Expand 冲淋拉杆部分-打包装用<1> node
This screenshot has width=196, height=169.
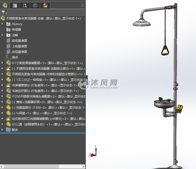pyautogui.click(x=2, y=90)
